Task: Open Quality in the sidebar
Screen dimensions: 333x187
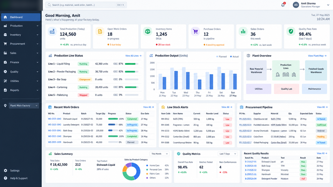Action: point(21,72)
